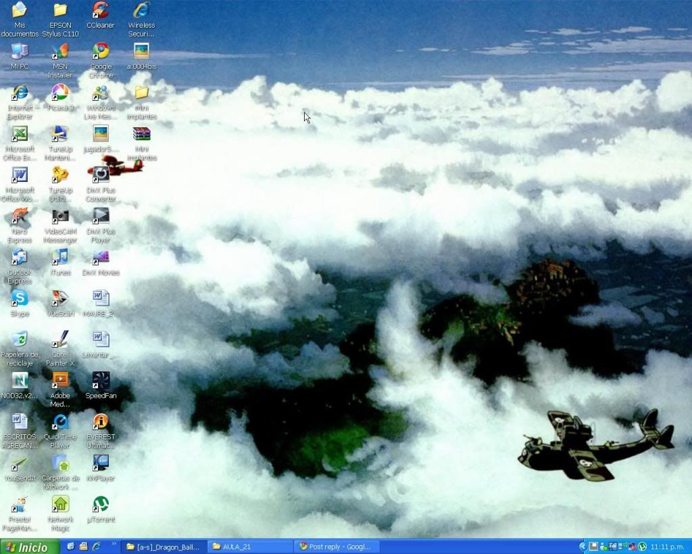
Task: Expand Quick Launch overflow chevron
Action: pyautogui.click(x=114, y=544)
